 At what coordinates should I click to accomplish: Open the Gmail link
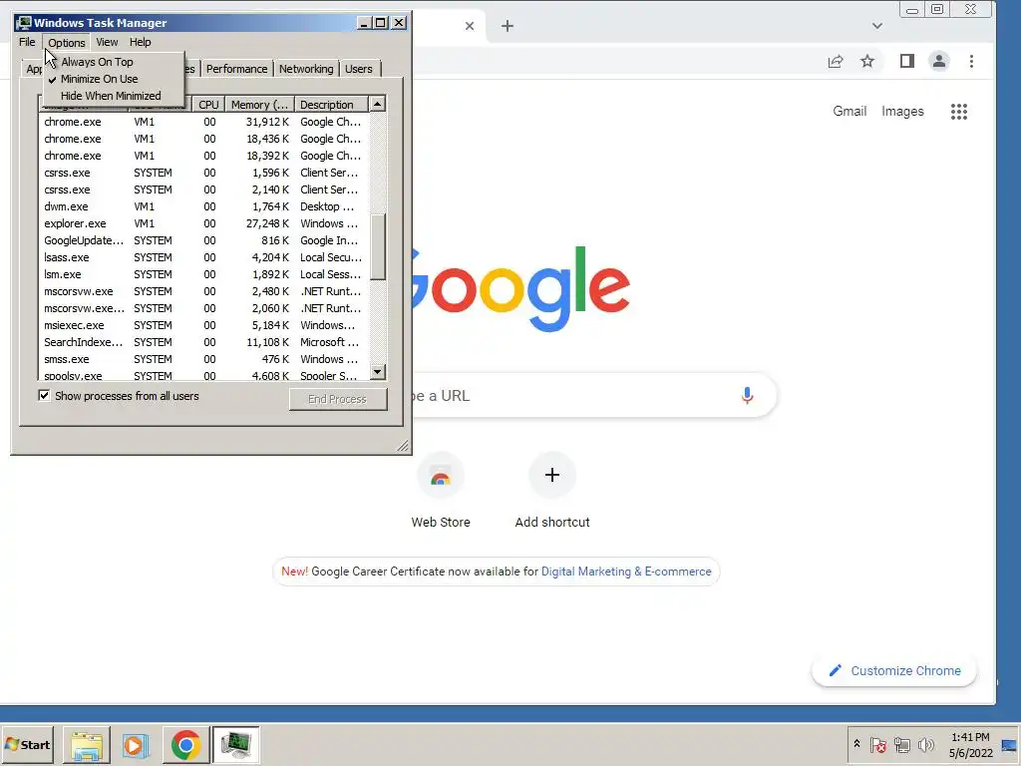[x=850, y=112]
